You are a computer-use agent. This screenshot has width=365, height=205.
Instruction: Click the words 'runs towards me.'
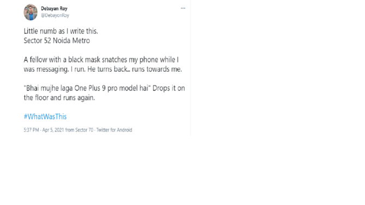tap(157, 69)
